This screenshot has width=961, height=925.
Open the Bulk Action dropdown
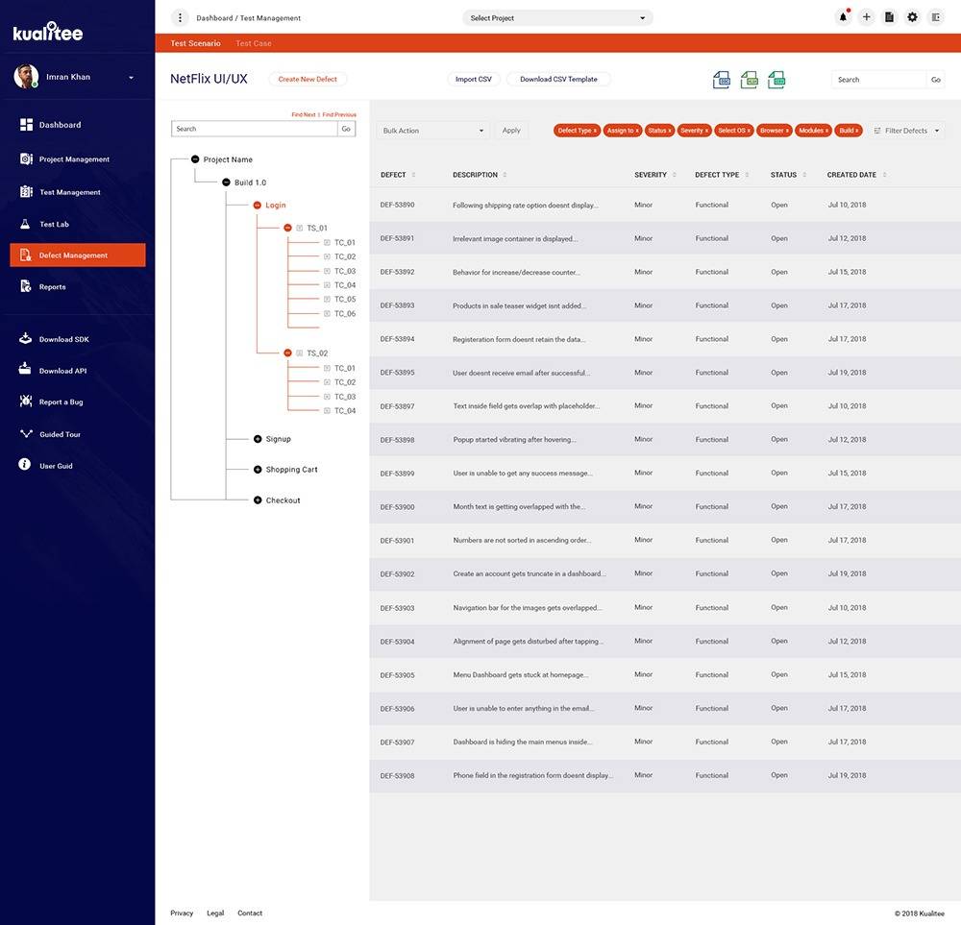pyautogui.click(x=432, y=131)
